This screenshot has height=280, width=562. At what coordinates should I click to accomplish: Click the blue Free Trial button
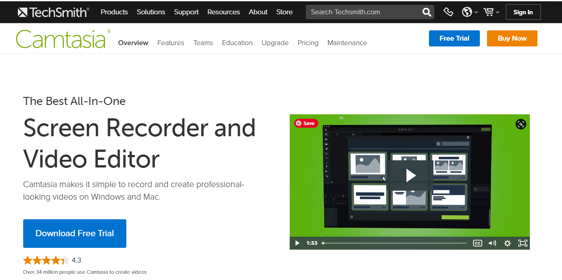[454, 38]
